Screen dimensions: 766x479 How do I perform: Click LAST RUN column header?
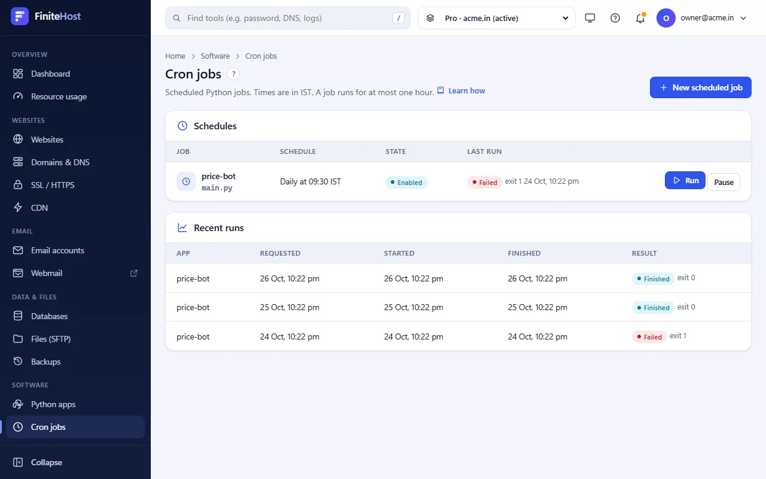click(x=485, y=151)
